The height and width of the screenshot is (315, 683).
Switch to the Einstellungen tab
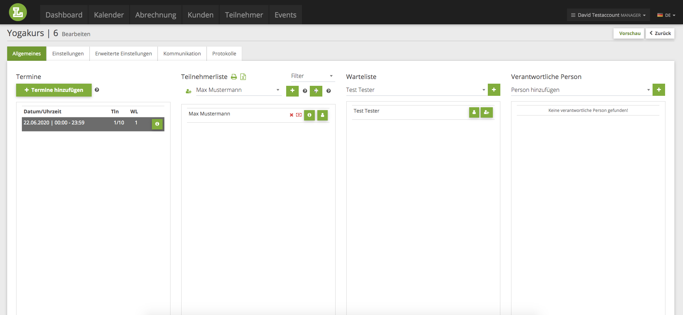68,54
